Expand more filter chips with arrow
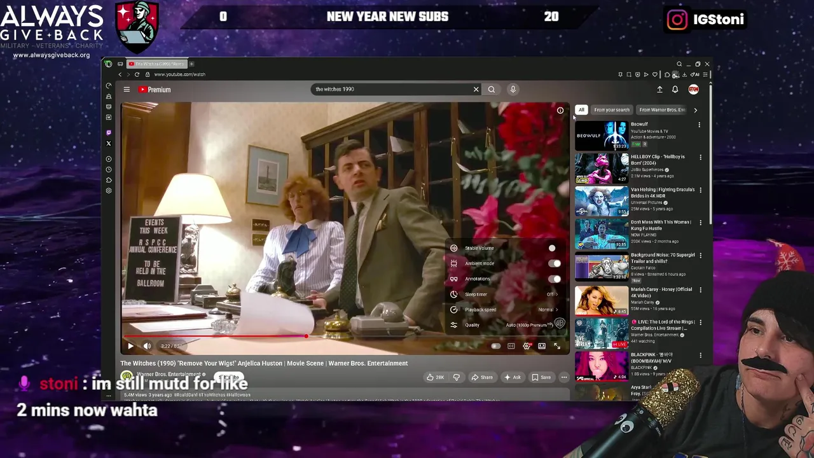 [x=695, y=110]
